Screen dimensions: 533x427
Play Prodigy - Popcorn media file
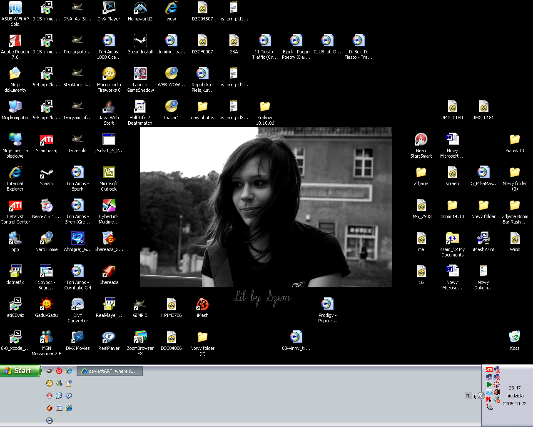click(327, 310)
